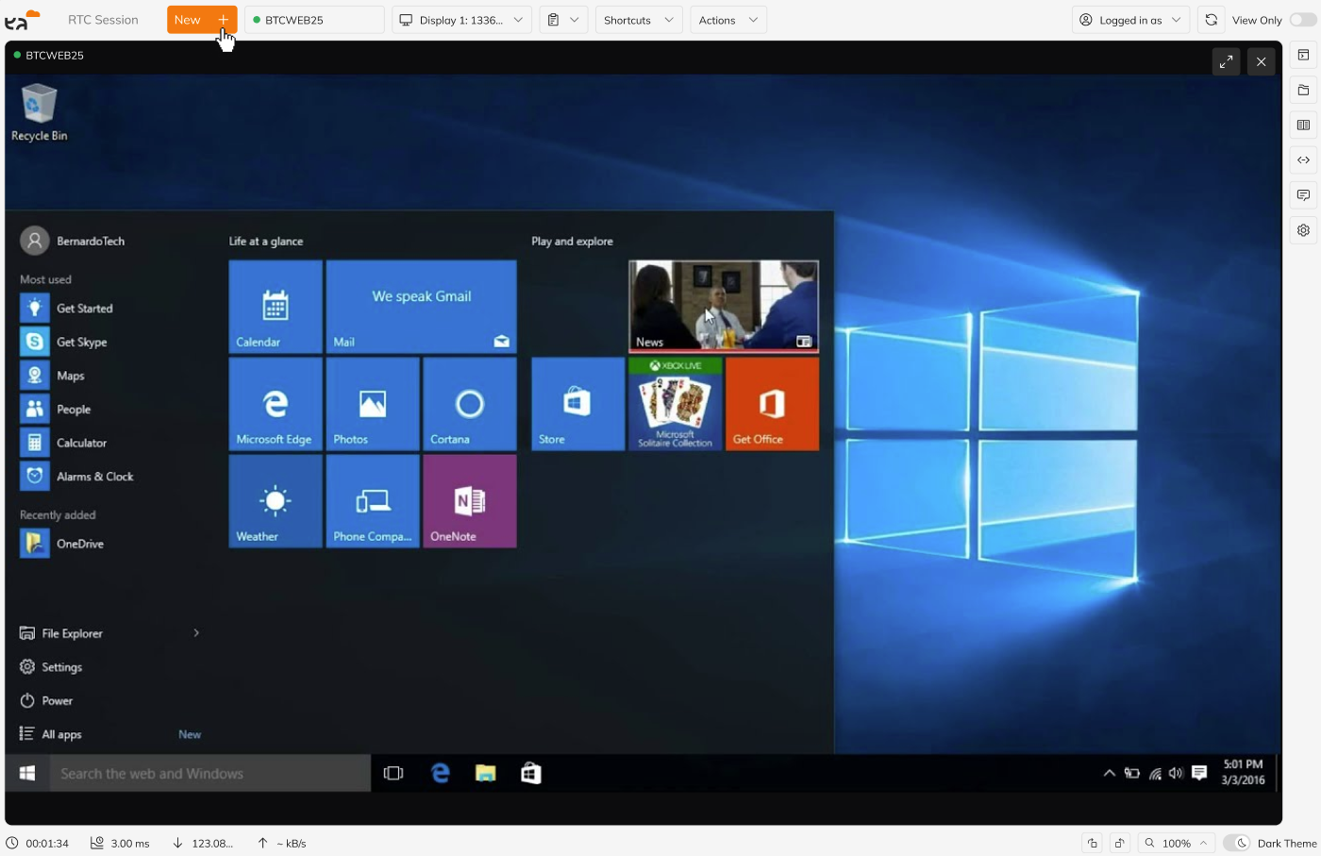The height and width of the screenshot is (856, 1321).
Task: Open the file transfer folder icon in sidebar
Action: (x=1303, y=91)
